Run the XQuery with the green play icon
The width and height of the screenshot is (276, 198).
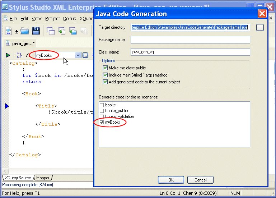[8, 55]
